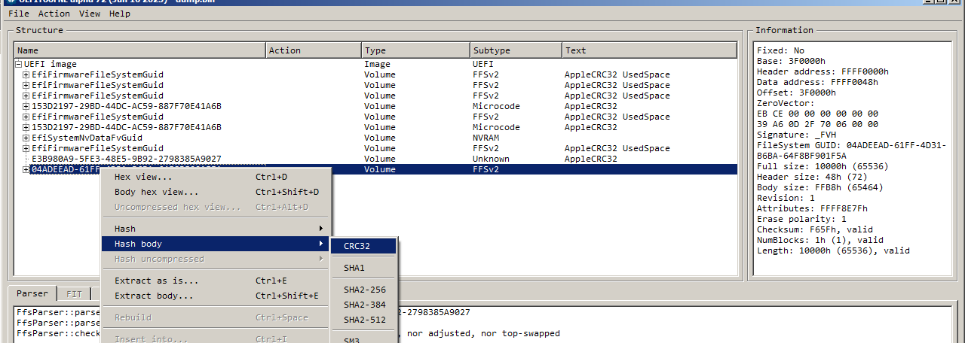The image size is (965, 343).
Task: Click 'Erase polarity: 1' line
Action: pos(801,219)
